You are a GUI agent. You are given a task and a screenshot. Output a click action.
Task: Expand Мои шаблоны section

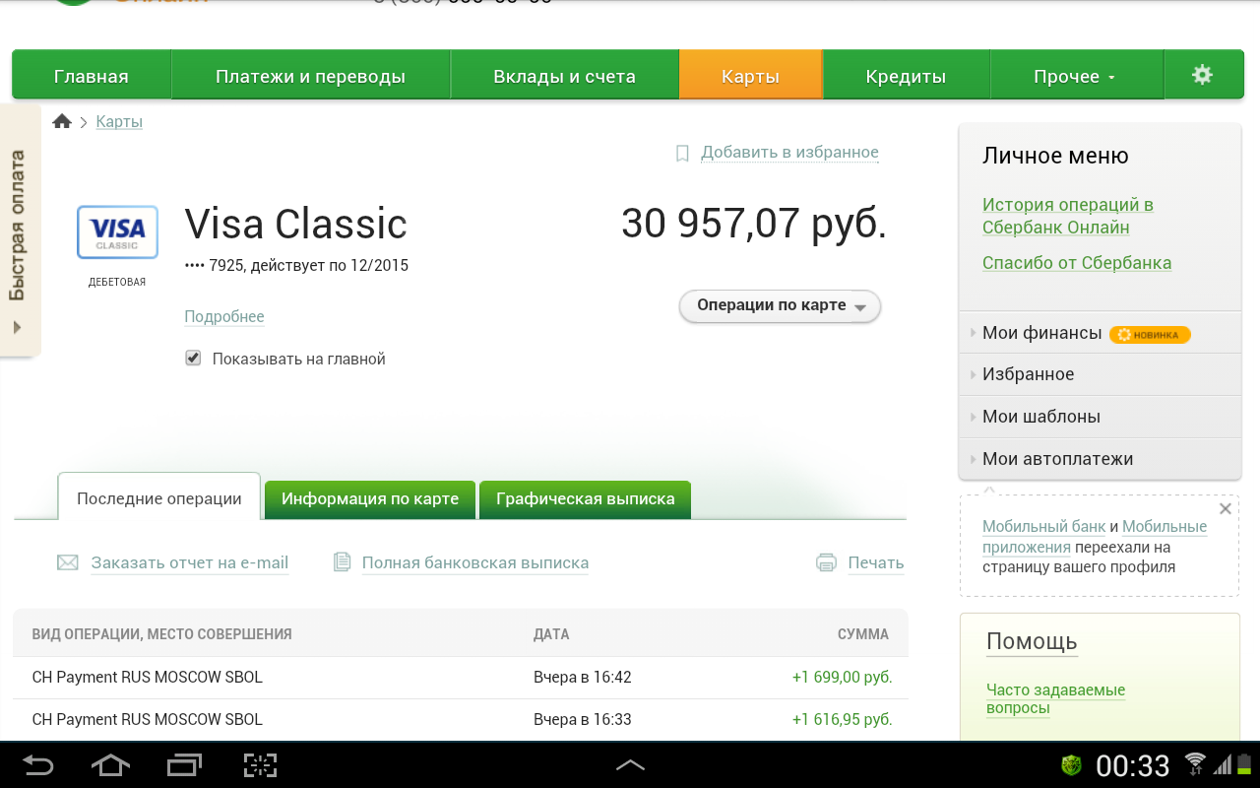click(x=1100, y=417)
